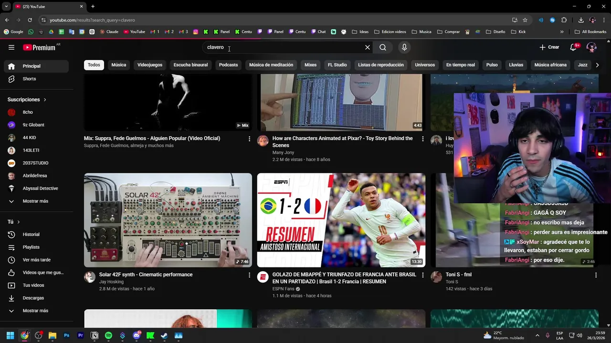The height and width of the screenshot is (343, 611).
Task: Open the 9z Globant channel
Action: [36, 125]
